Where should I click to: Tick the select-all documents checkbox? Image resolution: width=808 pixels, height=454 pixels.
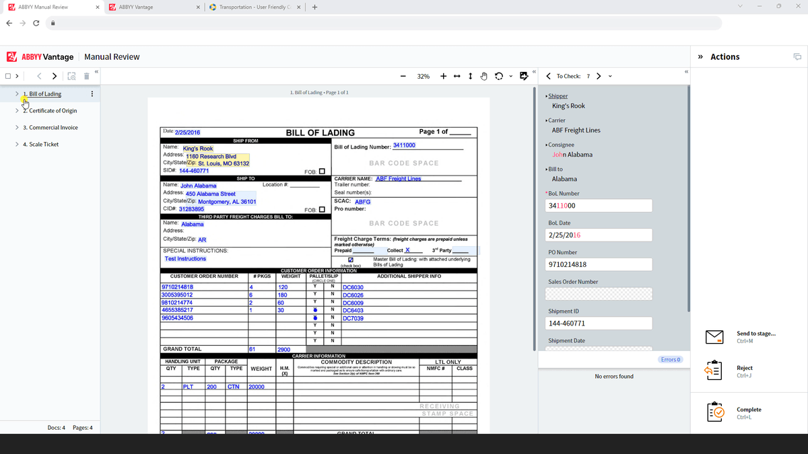[7, 76]
